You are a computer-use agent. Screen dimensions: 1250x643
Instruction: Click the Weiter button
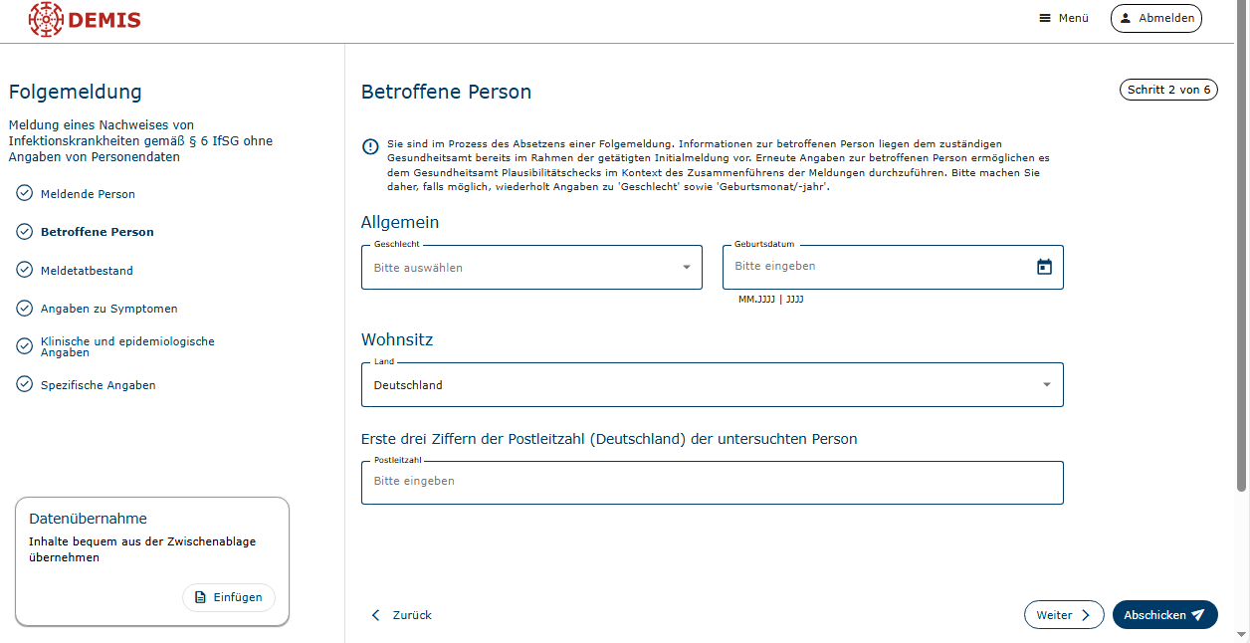1063,615
